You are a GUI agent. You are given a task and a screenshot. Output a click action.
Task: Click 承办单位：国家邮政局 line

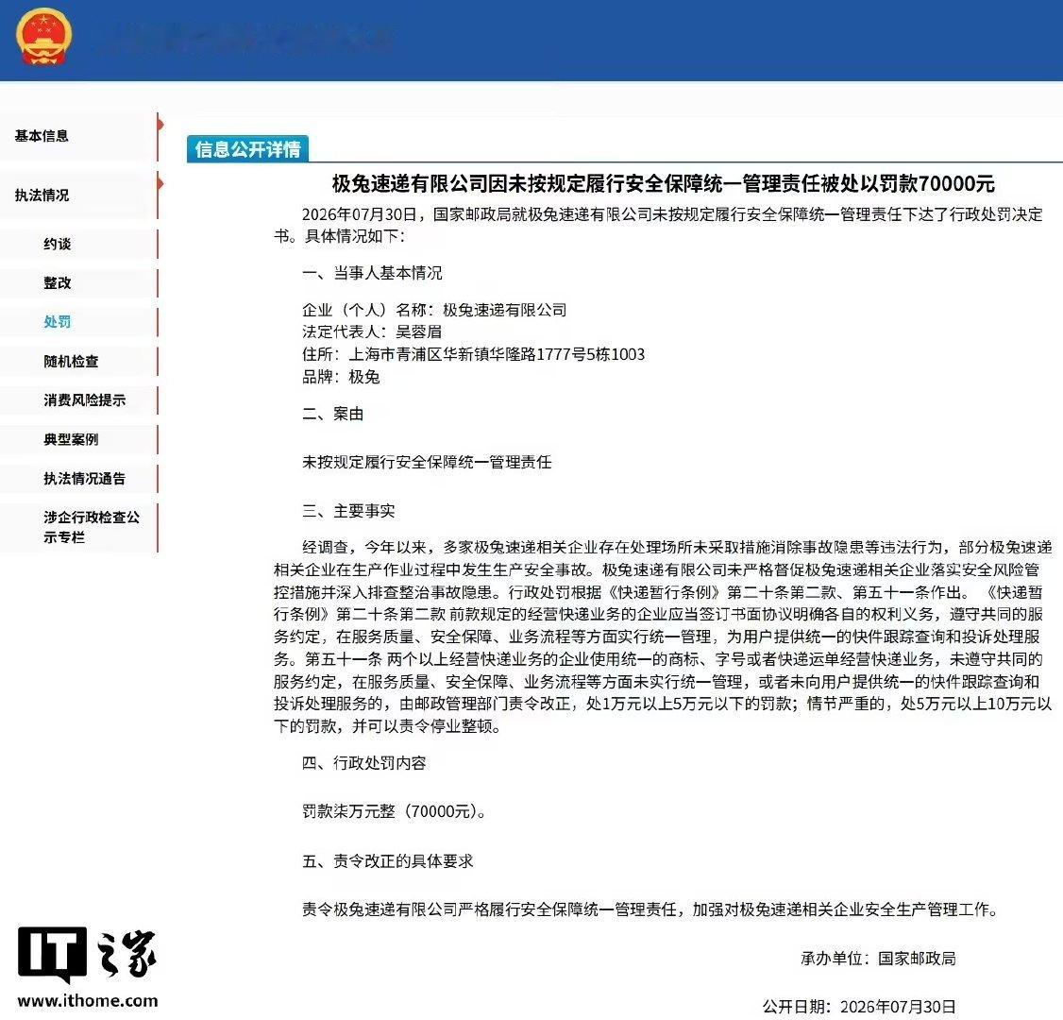tap(879, 959)
